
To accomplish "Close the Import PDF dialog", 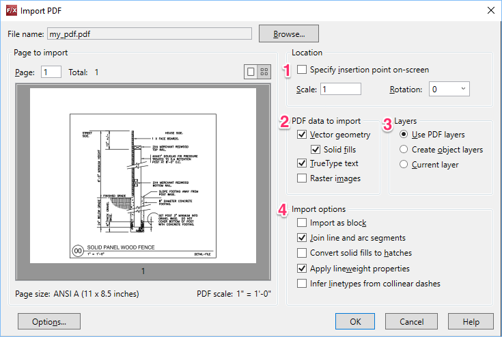I will 490,10.
